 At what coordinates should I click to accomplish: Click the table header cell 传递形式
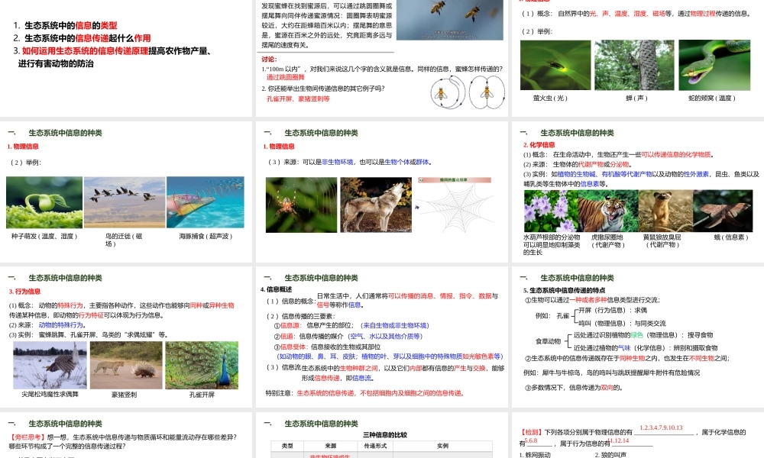click(375, 446)
